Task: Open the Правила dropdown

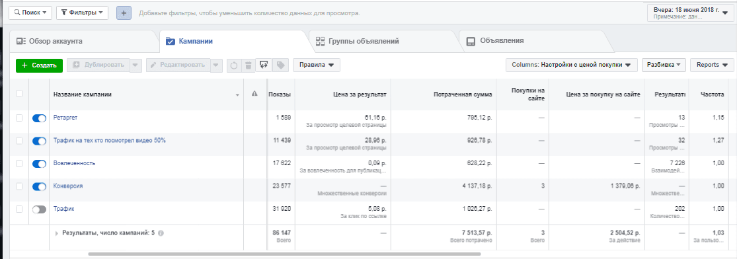Action: tap(317, 65)
